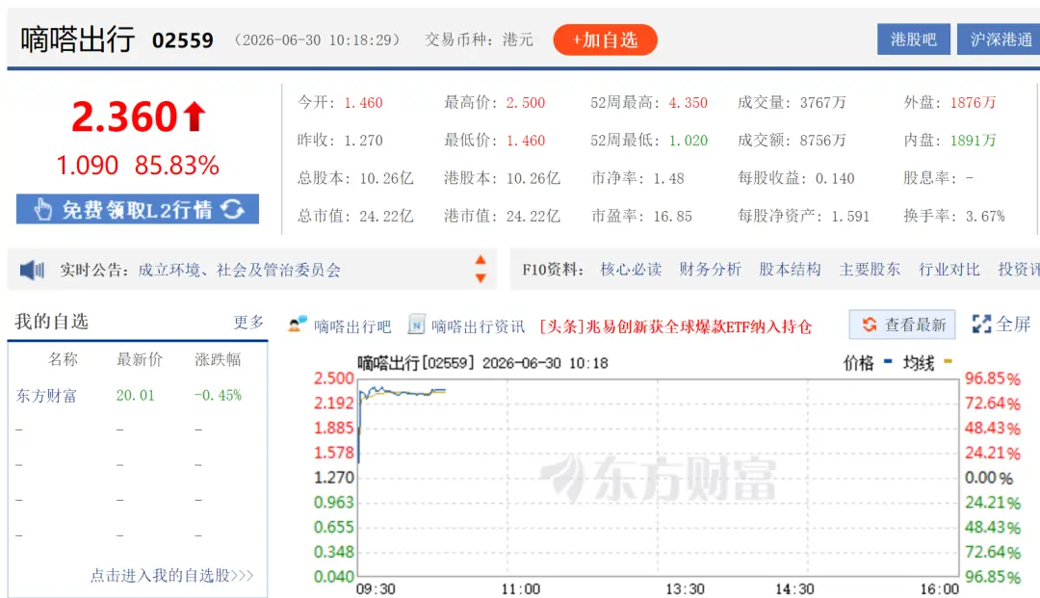Click 更多 in 我的自选 panel
The image size is (1040, 598).
[248, 323]
